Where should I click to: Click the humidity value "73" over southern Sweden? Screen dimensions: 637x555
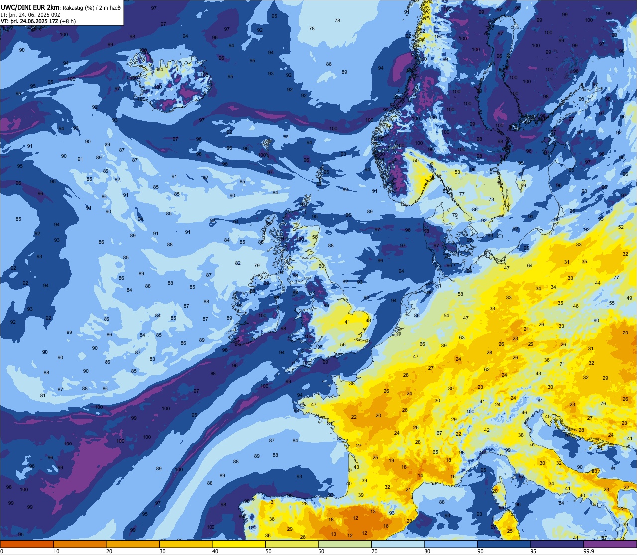[491, 199]
